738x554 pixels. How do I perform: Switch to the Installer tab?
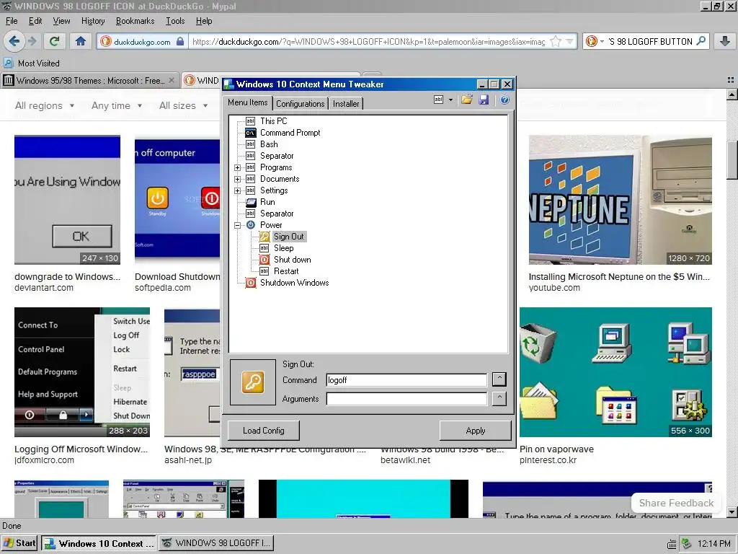pyautogui.click(x=346, y=104)
